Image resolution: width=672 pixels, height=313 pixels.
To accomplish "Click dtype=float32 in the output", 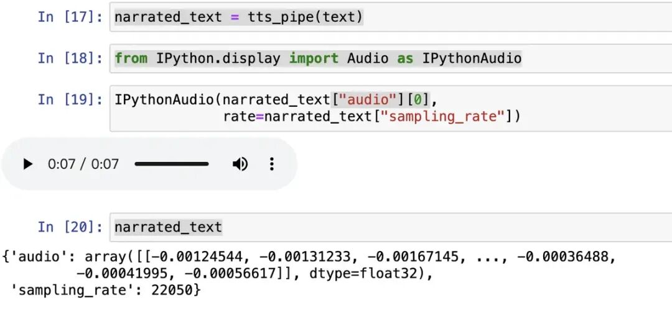I will click(363, 274).
